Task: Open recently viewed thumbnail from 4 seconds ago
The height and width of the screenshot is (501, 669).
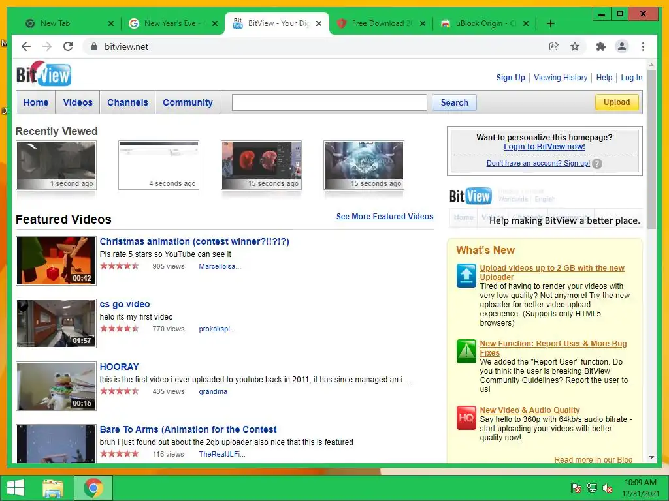Action: (x=159, y=165)
